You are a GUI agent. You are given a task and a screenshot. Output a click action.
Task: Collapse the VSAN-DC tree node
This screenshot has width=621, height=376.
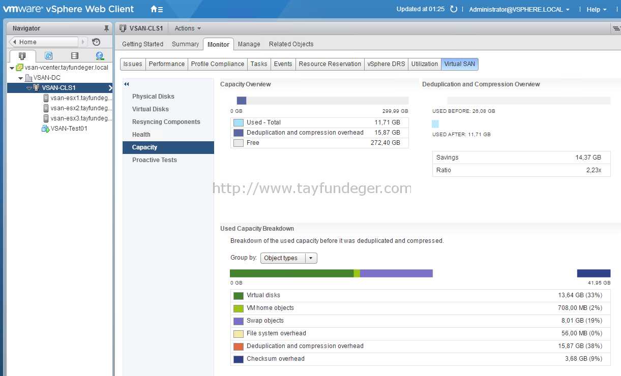pos(21,78)
